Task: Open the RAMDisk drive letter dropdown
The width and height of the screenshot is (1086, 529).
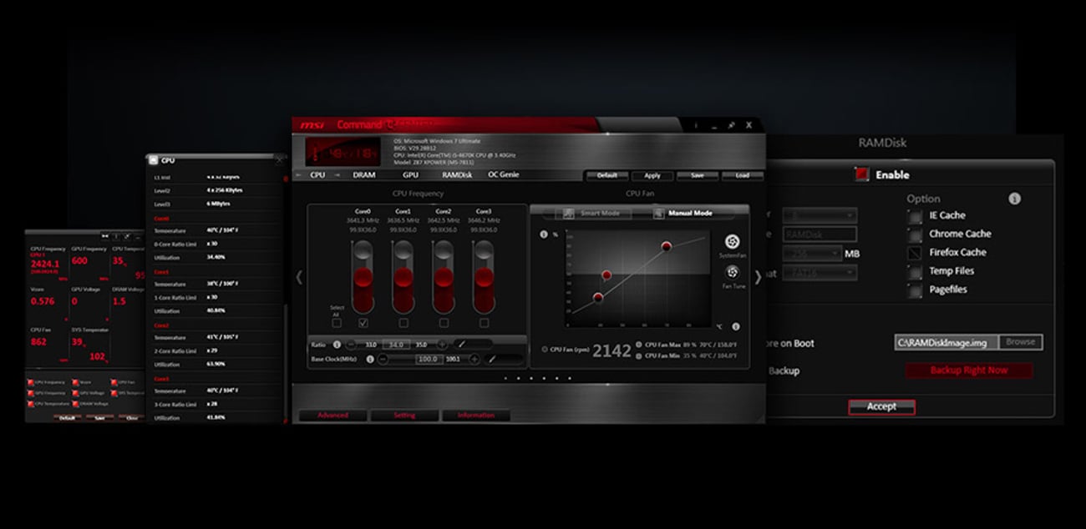Action: 820,215
